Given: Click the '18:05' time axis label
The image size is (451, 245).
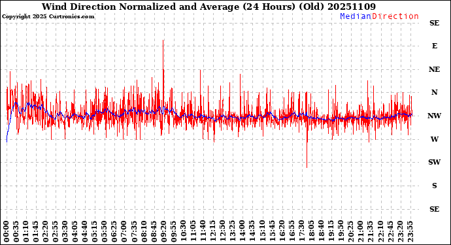Looking at the screenshot, I should pos(311,231).
